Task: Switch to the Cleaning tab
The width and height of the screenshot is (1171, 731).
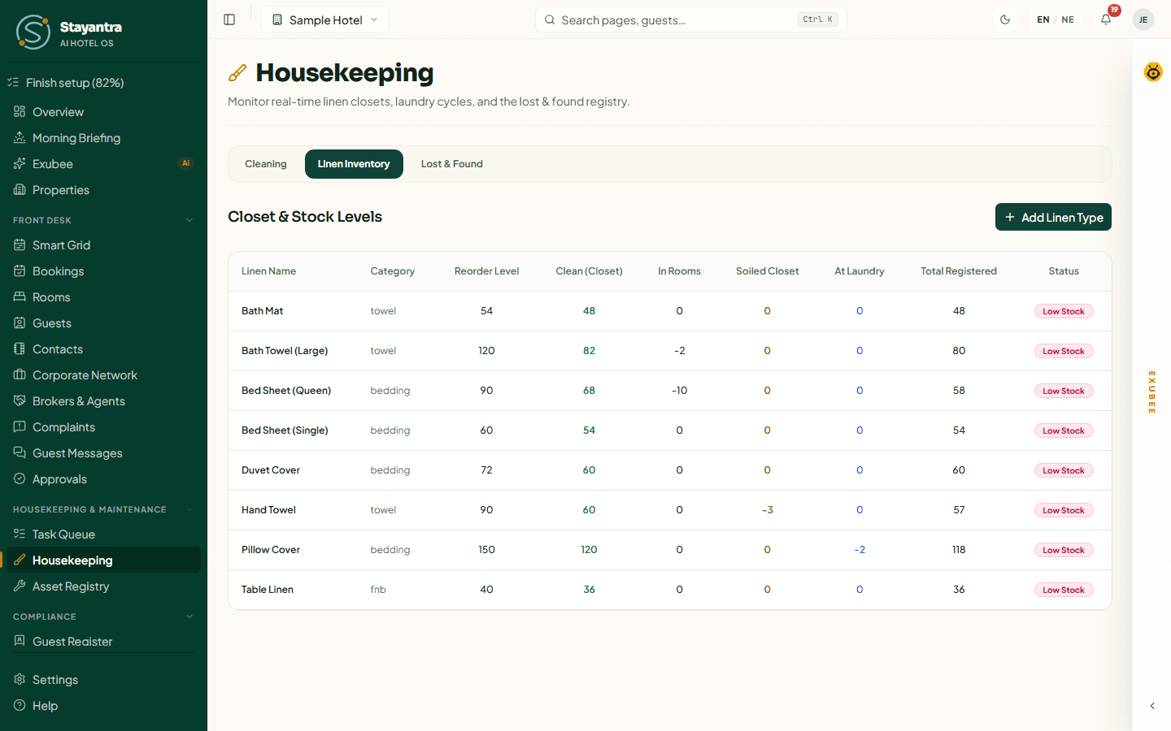Action: point(266,164)
